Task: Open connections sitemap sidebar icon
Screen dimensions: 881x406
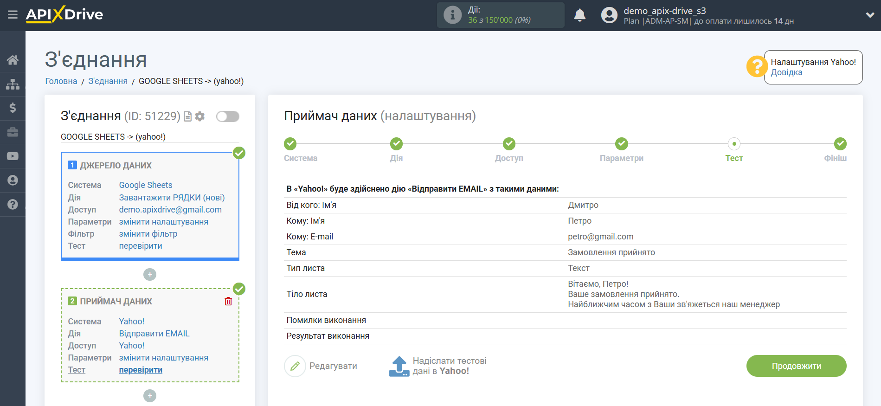Action: click(x=13, y=84)
